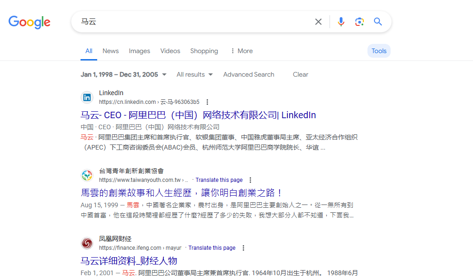This screenshot has height=277, width=473.
Task: Start voice search with microphone icon
Action: (x=341, y=22)
